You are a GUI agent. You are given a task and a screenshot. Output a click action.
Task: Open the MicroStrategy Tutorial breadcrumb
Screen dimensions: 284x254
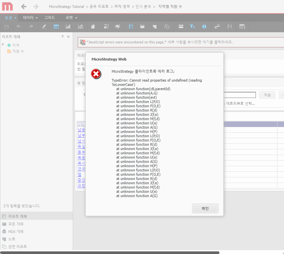(67, 7)
